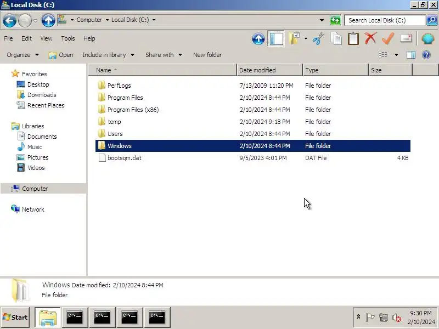The image size is (439, 329).
Task: Click the Copy pages icon
Action: (336, 38)
